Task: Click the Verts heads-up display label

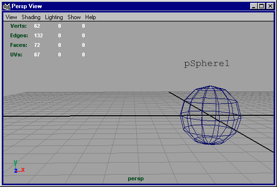Action: pyautogui.click(x=19, y=26)
